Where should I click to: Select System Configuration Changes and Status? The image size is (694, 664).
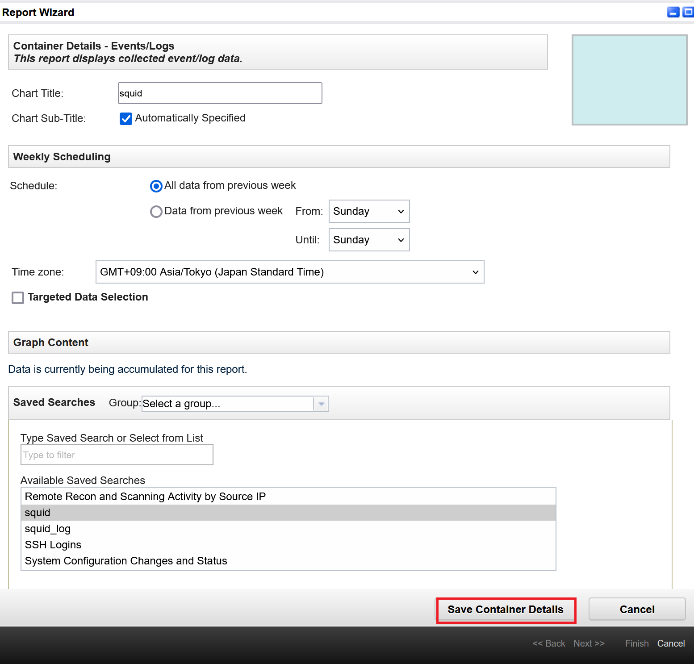pos(288,561)
